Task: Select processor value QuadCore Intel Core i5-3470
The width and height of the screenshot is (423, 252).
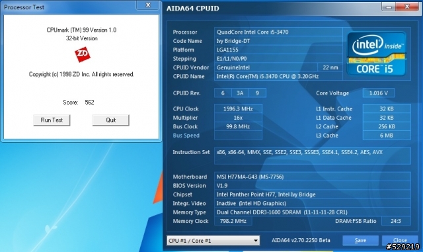Action: pyautogui.click(x=278, y=32)
